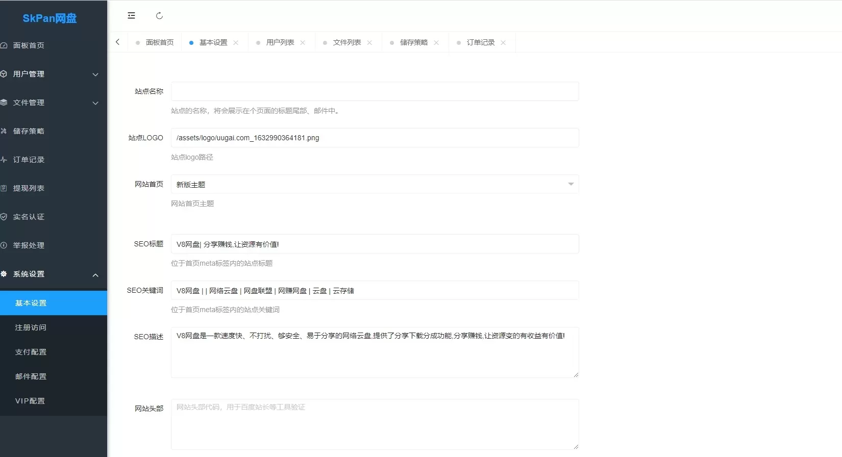The width and height of the screenshot is (842, 457).
Task: Open the 网站首页 theme dropdown
Action: [x=375, y=184]
